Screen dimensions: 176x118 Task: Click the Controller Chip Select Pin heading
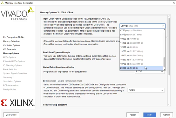[x=55, y=105]
